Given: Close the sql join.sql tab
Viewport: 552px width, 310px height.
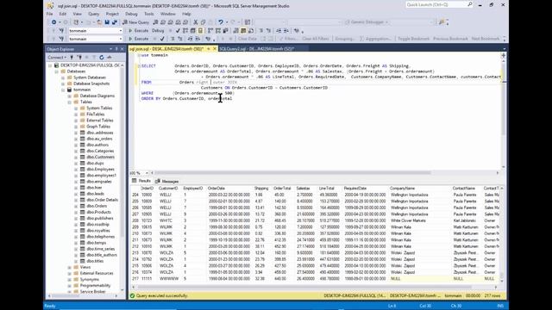Looking at the screenshot, I should (x=215, y=49).
